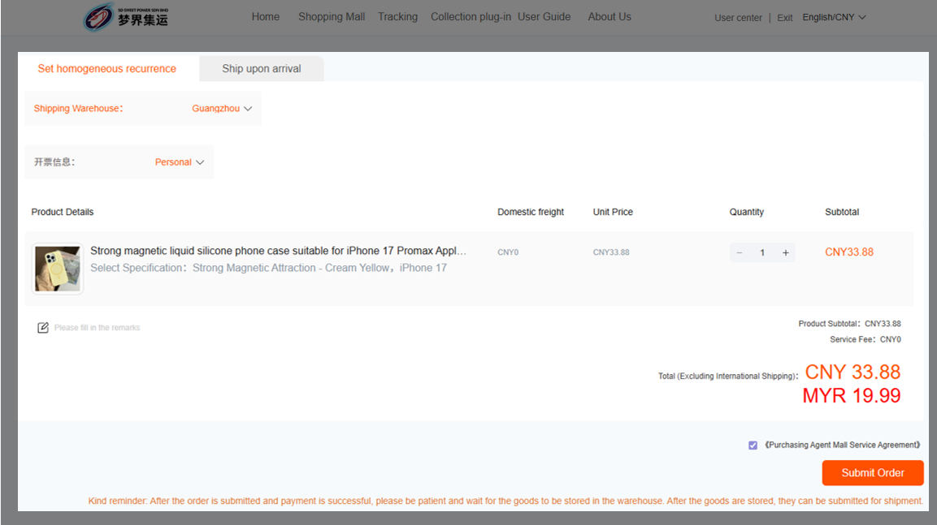Click the unit price CNY33.88 value

pyautogui.click(x=611, y=252)
